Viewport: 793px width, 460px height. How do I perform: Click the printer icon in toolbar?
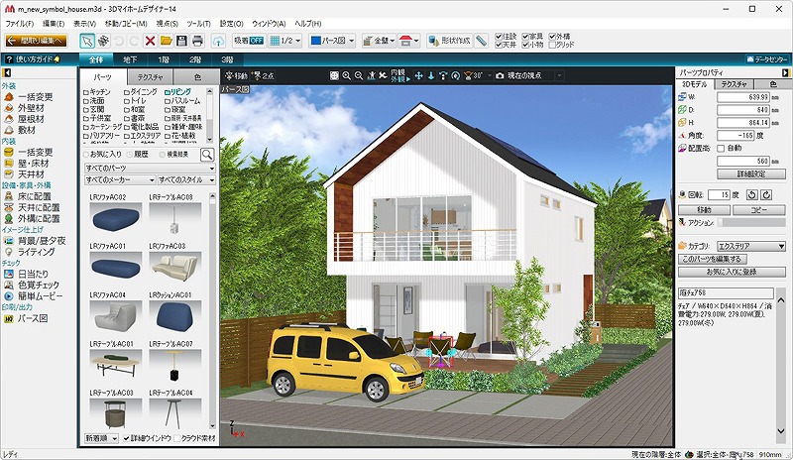(x=197, y=41)
